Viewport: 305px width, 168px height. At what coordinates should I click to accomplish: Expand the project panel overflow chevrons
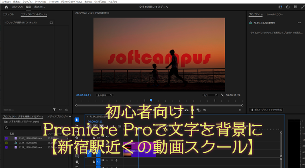[x=70, y=116]
